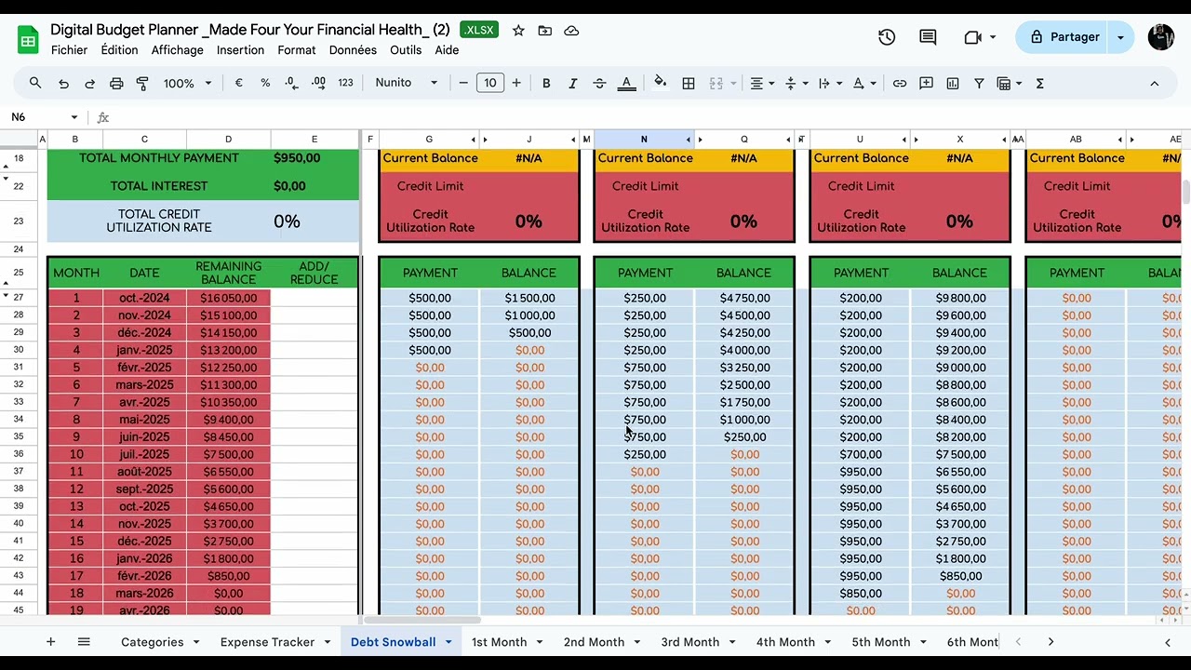1191x670 pixels.
Task: Open the Format menu
Action: (296, 50)
